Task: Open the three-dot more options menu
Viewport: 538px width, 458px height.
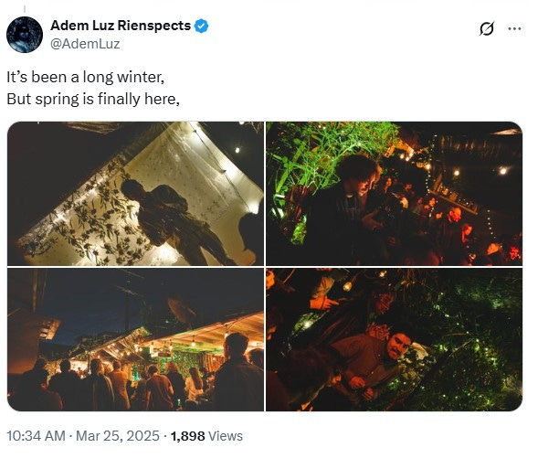Action: [x=514, y=28]
